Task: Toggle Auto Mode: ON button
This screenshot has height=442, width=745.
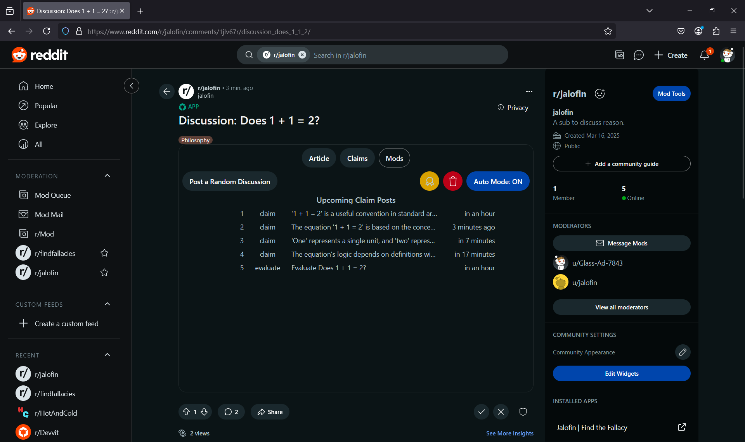Action: point(498,181)
